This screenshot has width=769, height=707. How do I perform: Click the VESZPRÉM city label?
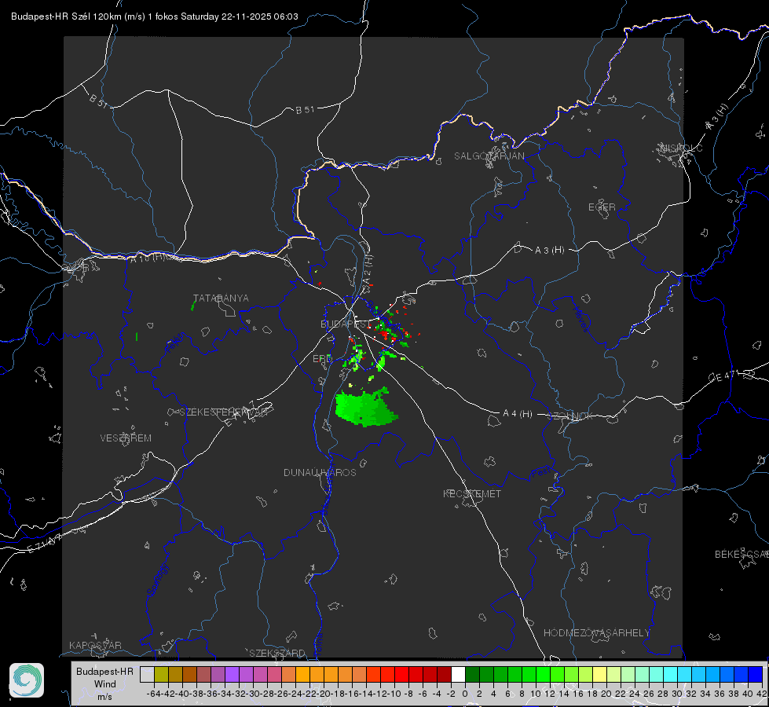click(126, 438)
